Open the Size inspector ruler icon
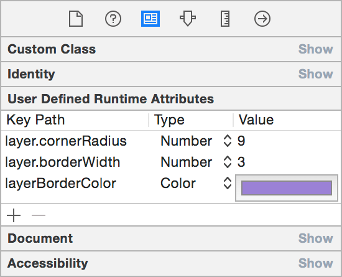The height and width of the screenshot is (277, 342). [225, 19]
